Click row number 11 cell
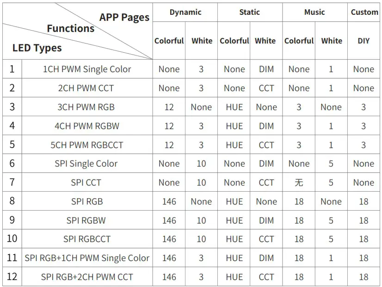382x287 pixels. (12, 258)
